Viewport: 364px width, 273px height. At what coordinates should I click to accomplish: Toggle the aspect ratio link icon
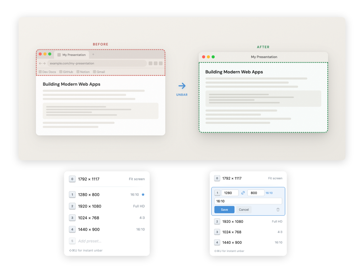tap(243, 193)
